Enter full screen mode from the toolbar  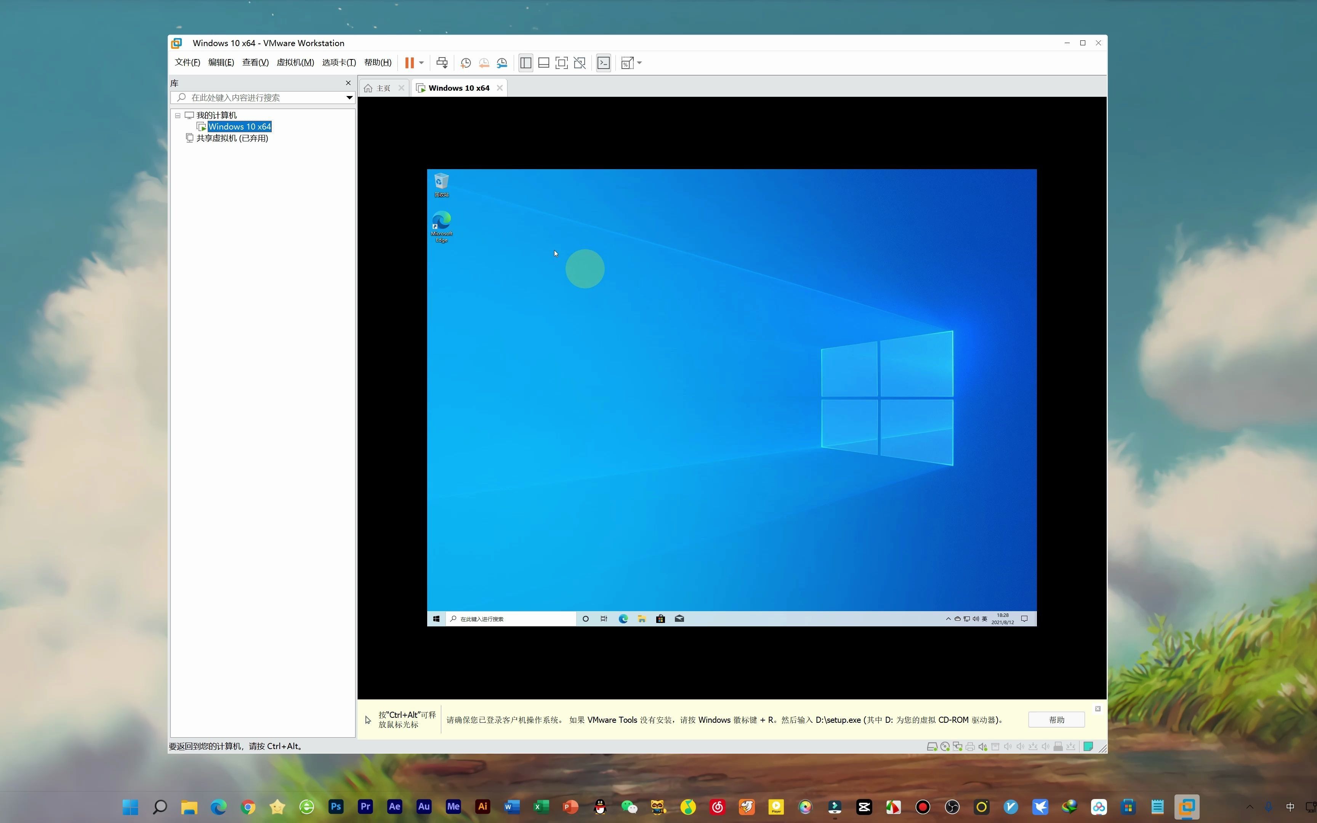(562, 63)
